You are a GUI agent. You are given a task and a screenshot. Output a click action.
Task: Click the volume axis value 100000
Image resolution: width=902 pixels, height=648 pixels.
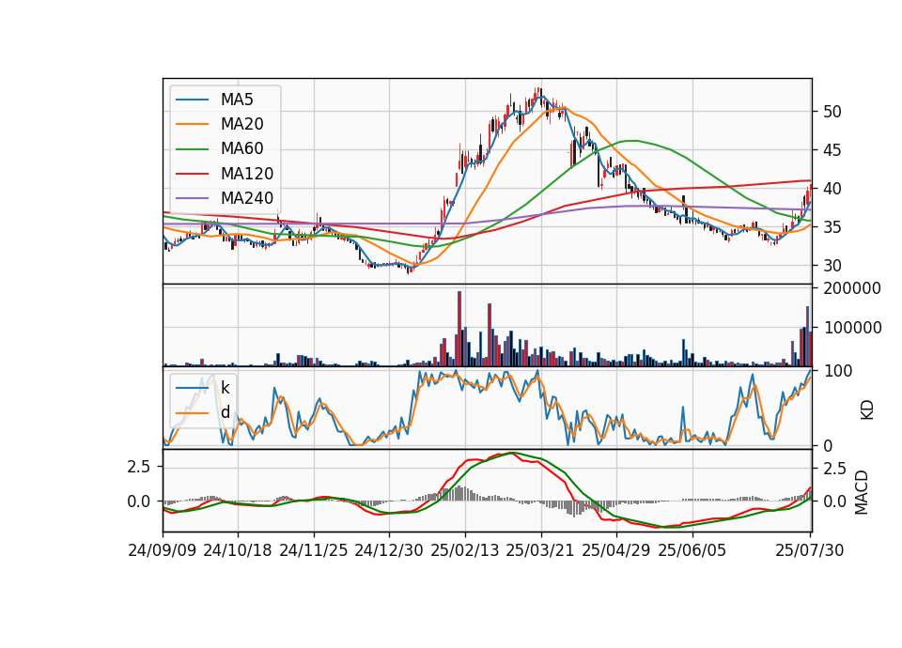pos(852,328)
